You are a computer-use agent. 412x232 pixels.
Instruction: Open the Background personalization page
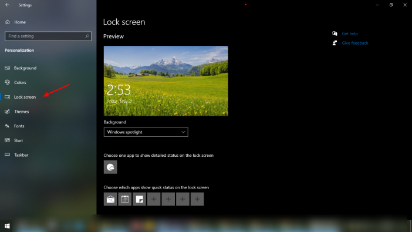click(25, 68)
